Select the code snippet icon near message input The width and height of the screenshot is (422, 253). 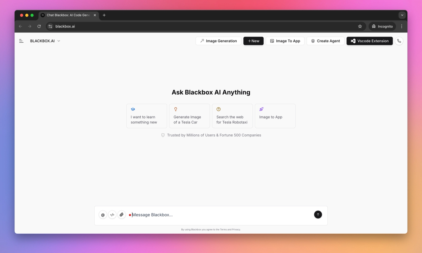coord(112,214)
